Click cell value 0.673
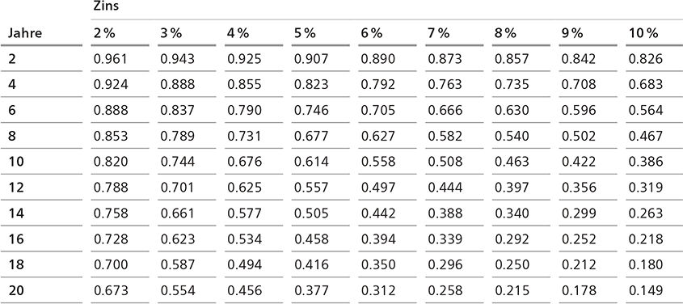The image size is (683, 304). [x=111, y=290]
